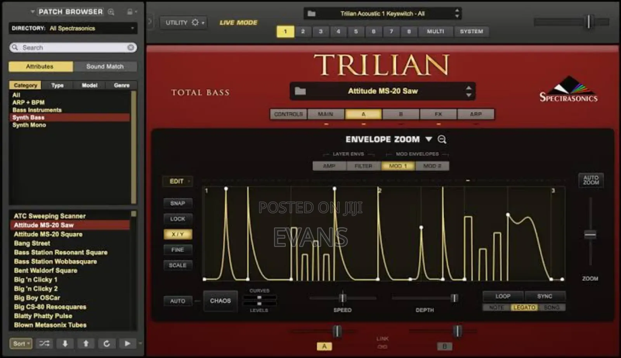Image resolution: width=621 pixels, height=358 pixels.
Task: Open the ARP page tab
Action: pyautogui.click(x=476, y=114)
